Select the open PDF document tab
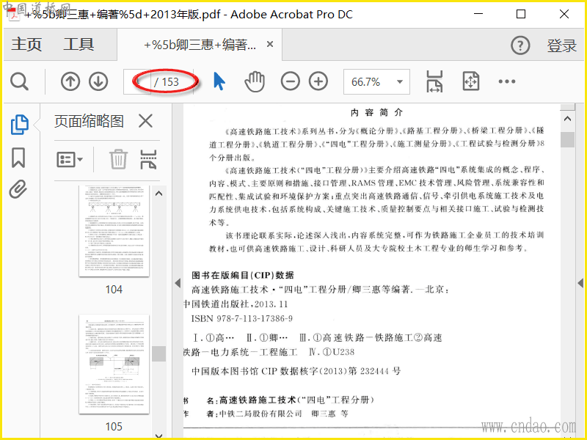This screenshot has height=440, width=587. (200, 45)
